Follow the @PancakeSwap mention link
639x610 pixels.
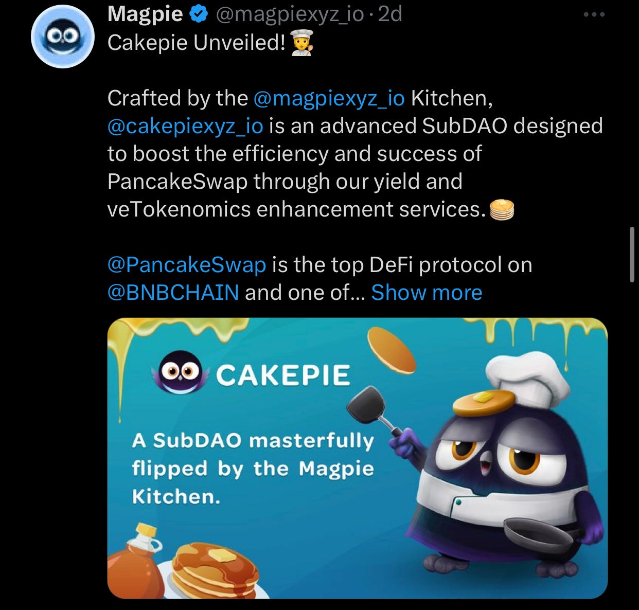(x=187, y=264)
